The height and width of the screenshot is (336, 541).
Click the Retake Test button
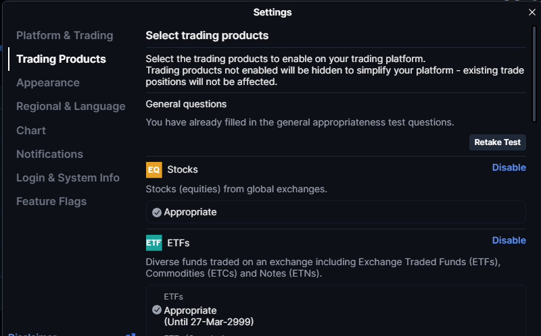497,142
